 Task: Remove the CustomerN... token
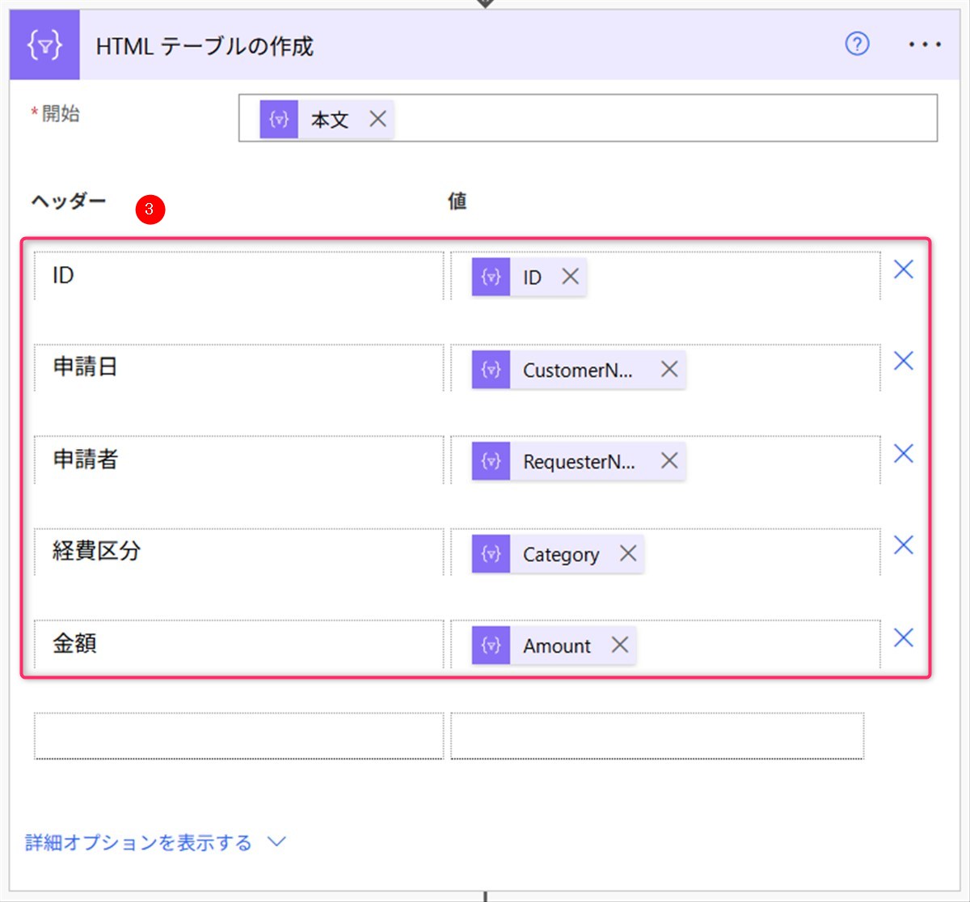[x=669, y=370]
